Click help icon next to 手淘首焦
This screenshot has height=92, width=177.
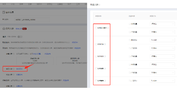click(x=105, y=81)
